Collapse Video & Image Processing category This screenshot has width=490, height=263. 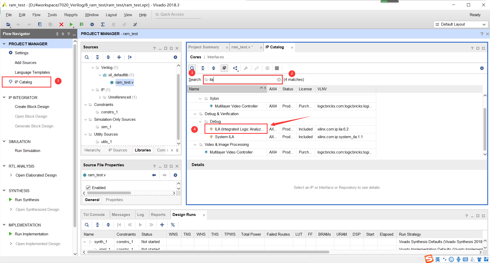[195, 145]
